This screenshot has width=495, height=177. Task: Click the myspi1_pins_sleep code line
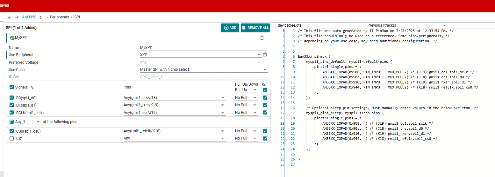[x=346, y=113]
